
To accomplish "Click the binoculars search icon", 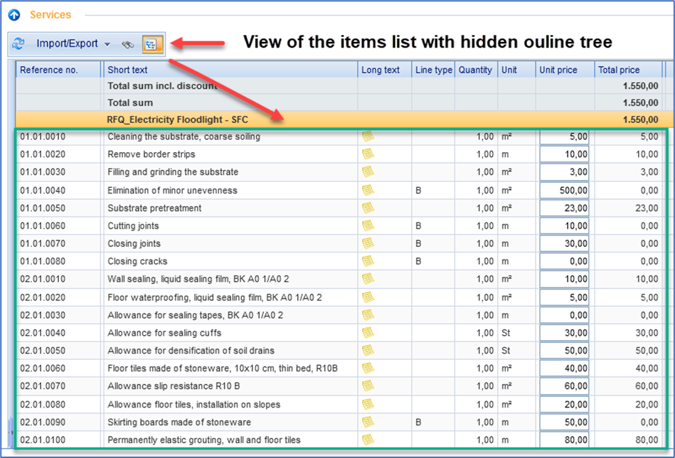I will point(127,44).
